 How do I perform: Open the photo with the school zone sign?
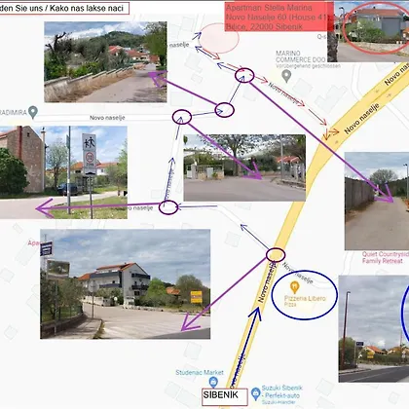(x=63, y=172)
